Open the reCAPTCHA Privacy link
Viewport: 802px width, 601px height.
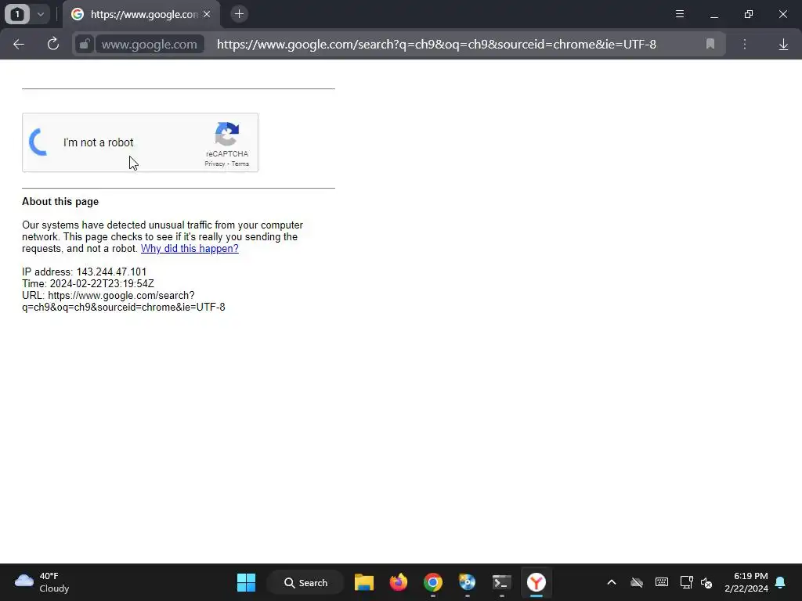point(215,164)
